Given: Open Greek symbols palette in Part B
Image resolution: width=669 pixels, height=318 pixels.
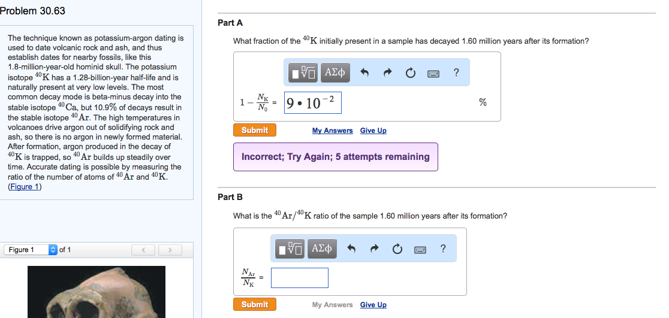Looking at the screenshot, I should tap(322, 248).
